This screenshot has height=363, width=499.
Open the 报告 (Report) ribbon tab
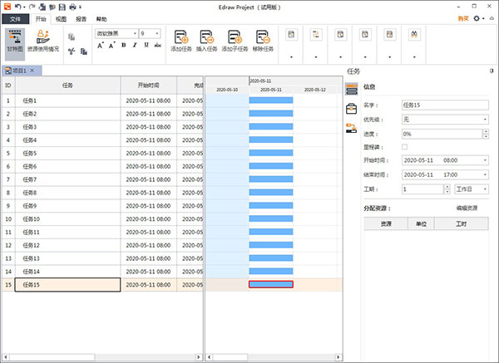pos(81,17)
